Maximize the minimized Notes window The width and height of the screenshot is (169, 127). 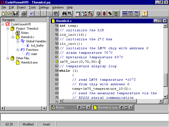[84, 107]
